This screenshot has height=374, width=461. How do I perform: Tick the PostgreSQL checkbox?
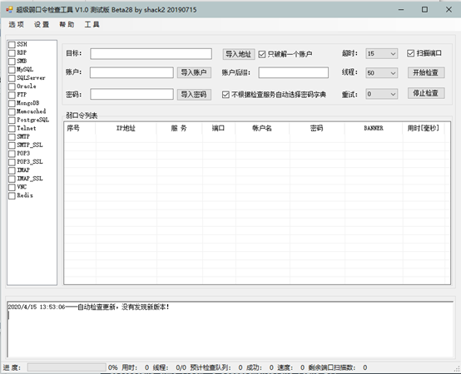tap(12, 121)
